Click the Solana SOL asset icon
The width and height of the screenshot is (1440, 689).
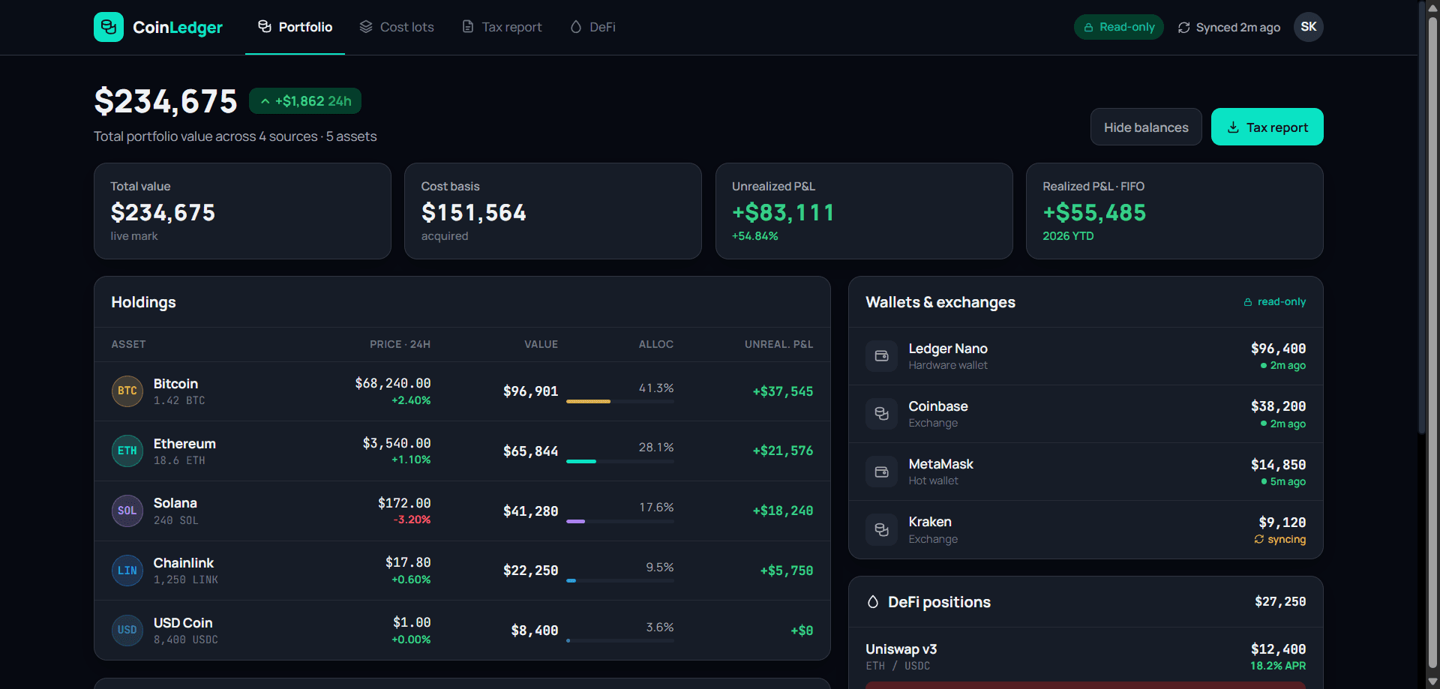pos(127,511)
